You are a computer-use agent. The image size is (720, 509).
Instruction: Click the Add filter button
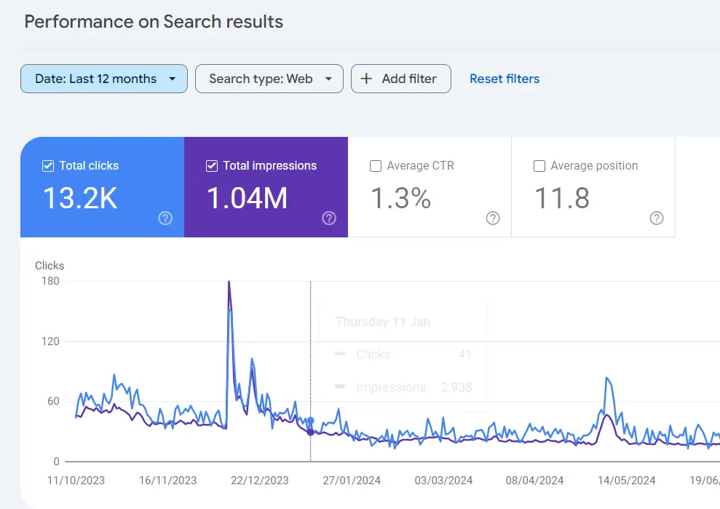point(401,79)
